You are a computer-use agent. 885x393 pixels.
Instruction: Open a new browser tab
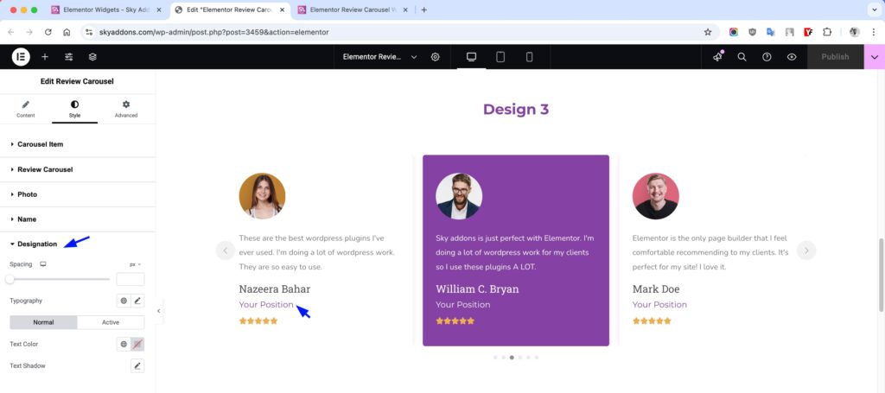click(423, 10)
